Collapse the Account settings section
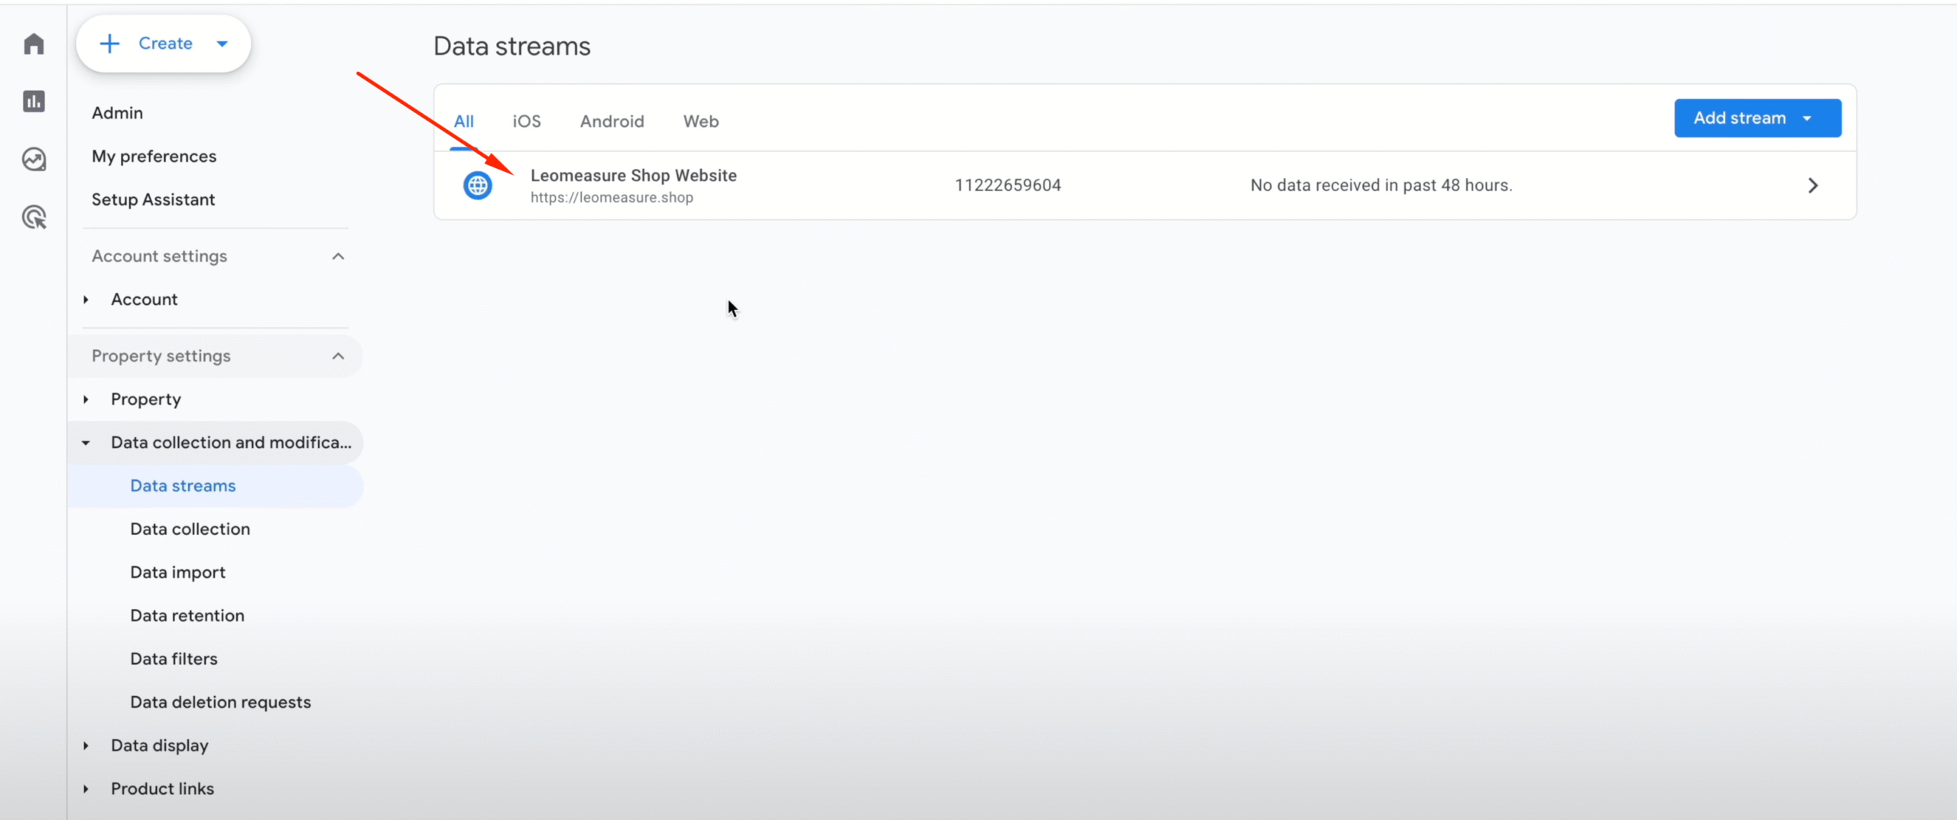Image resolution: width=1957 pixels, height=820 pixels. coord(338,257)
